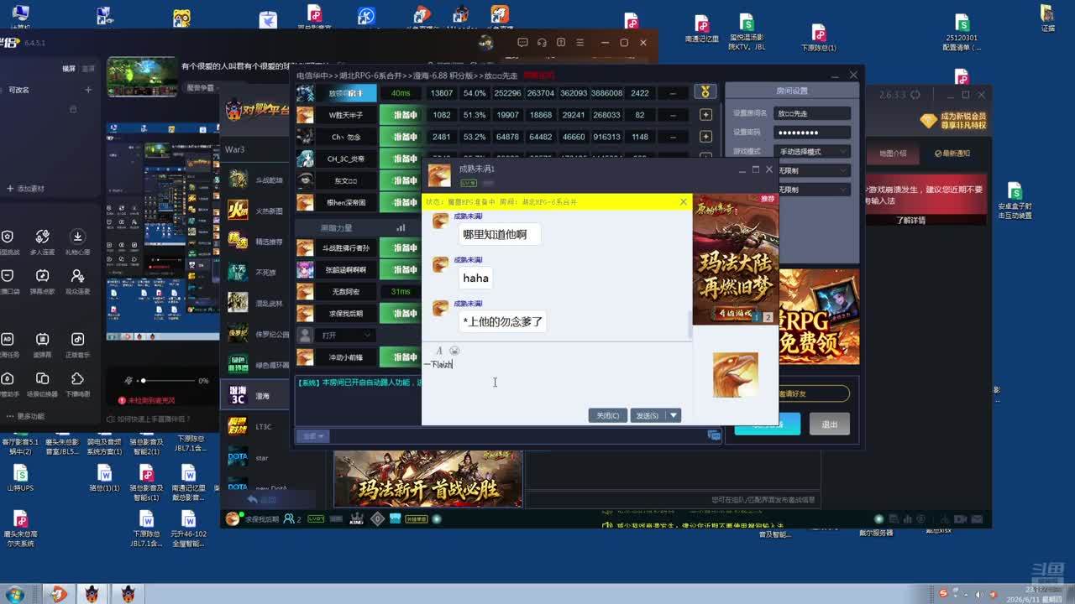Switch to 最新通知 tab
Image resolution: width=1075 pixels, height=604 pixels.
[952, 154]
